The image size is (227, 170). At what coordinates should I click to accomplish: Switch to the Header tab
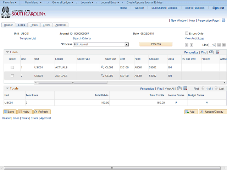pos(8,25)
